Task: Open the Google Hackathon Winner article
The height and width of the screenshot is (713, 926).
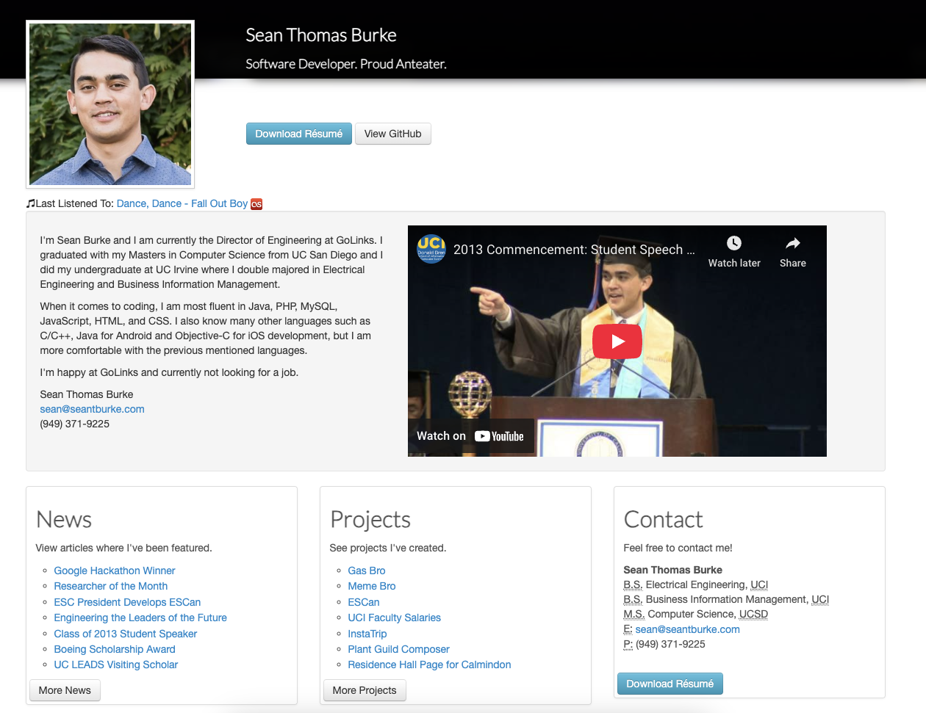Action: pos(114,571)
